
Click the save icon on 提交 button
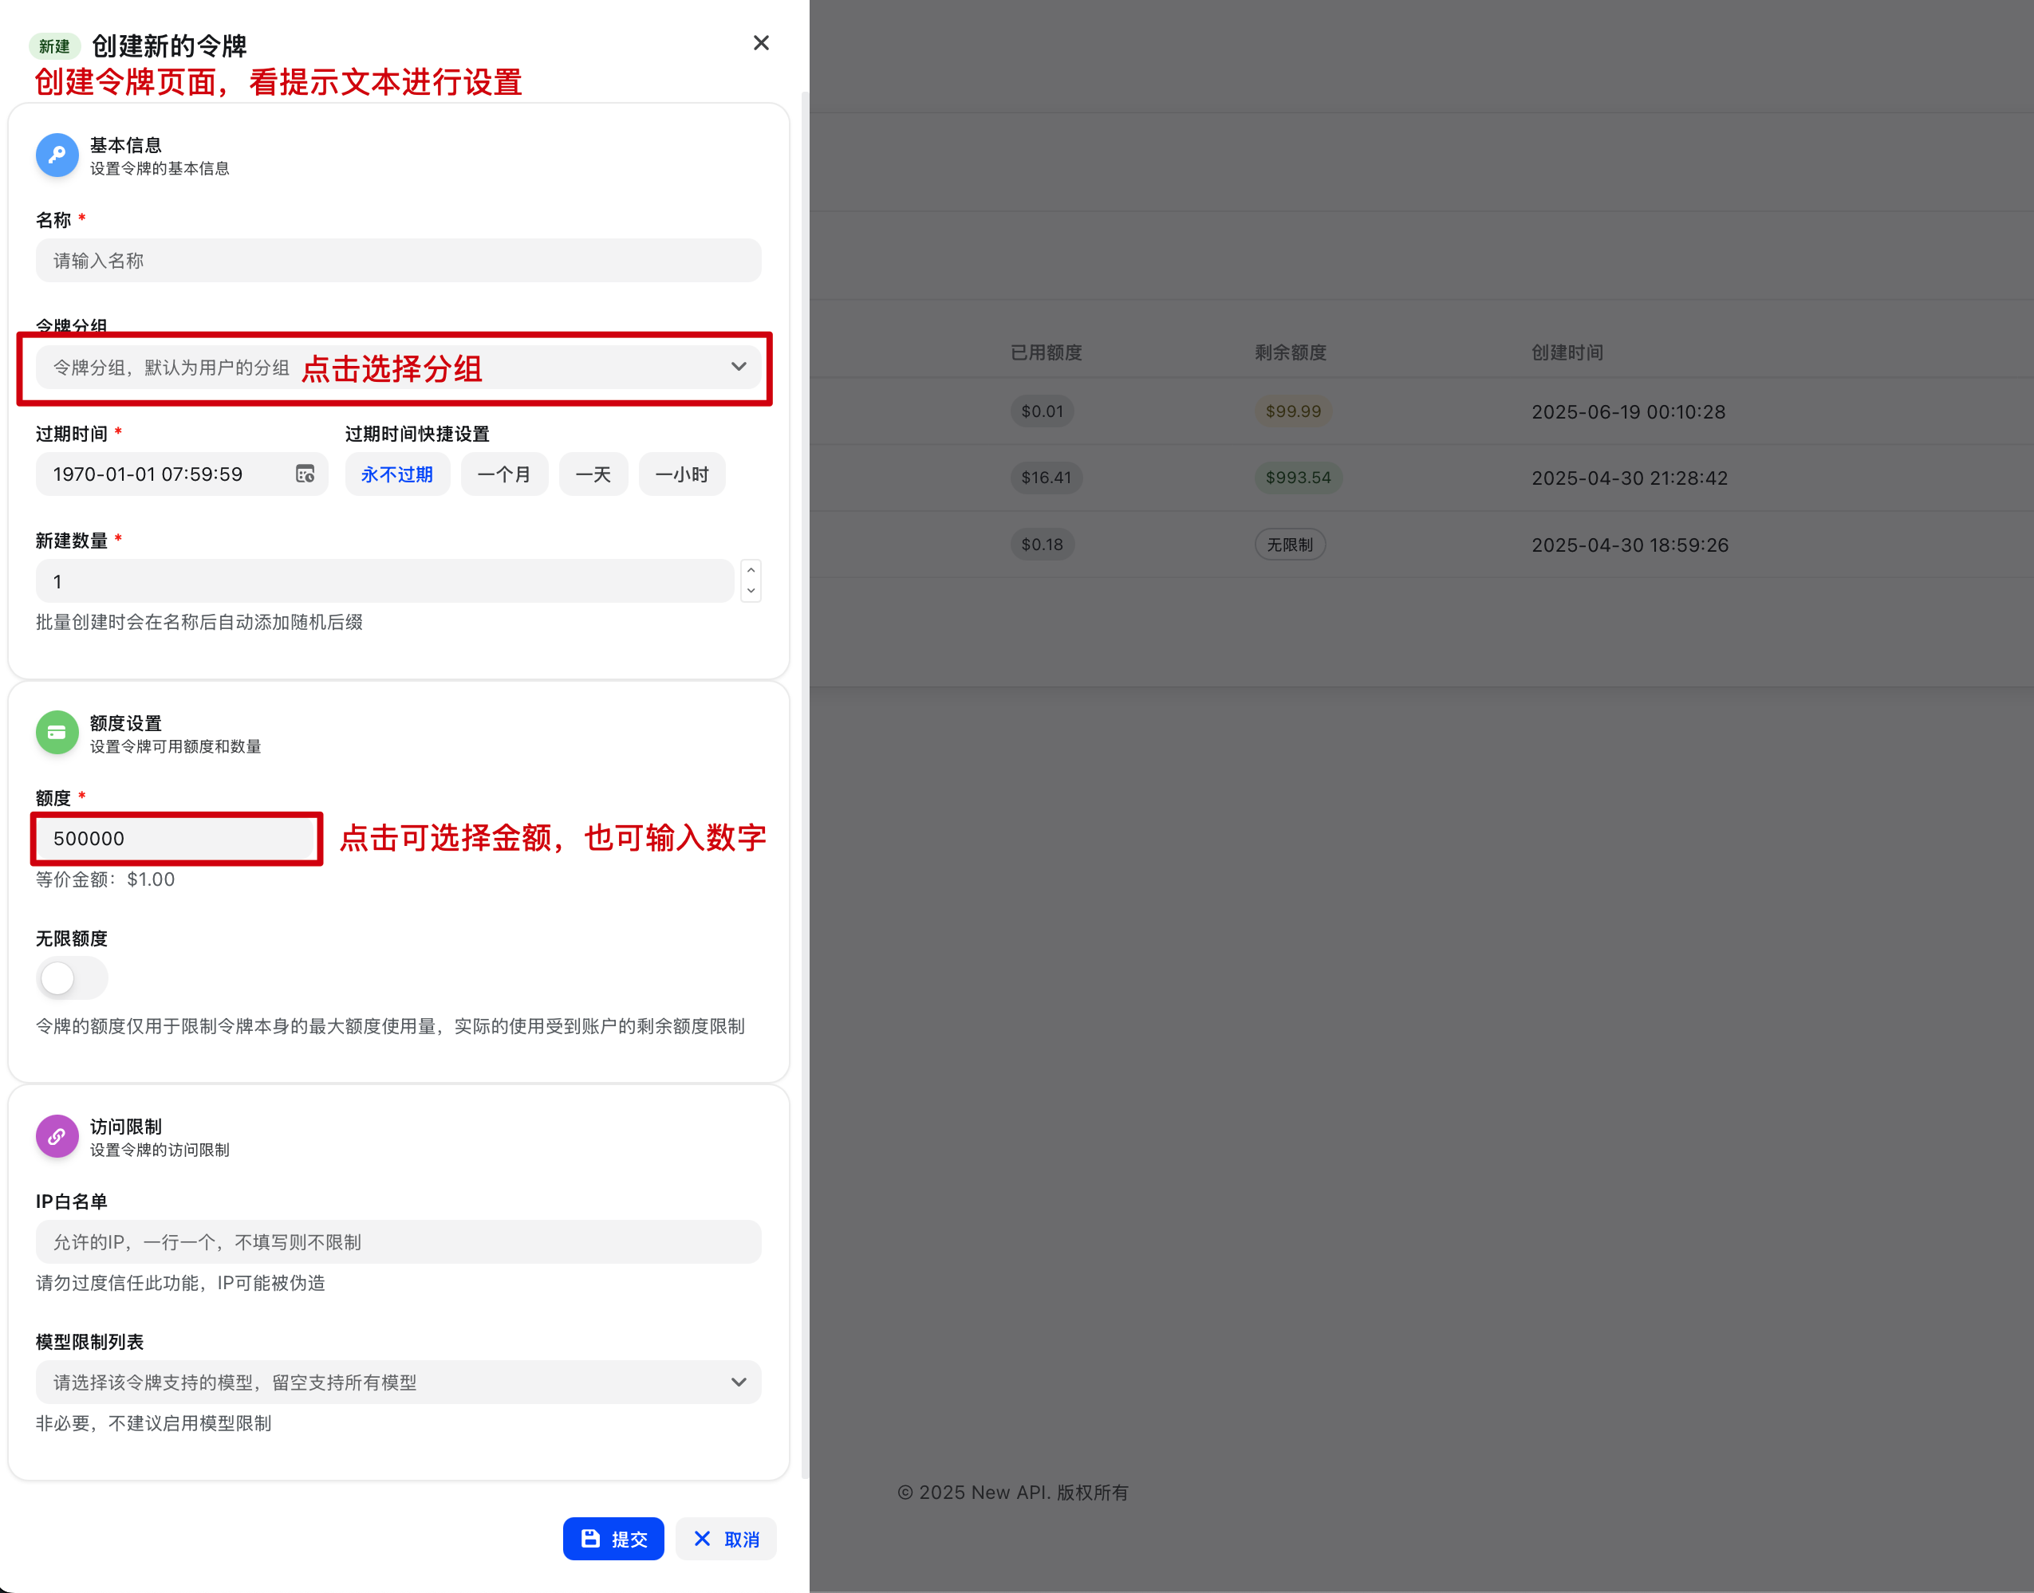click(590, 1539)
